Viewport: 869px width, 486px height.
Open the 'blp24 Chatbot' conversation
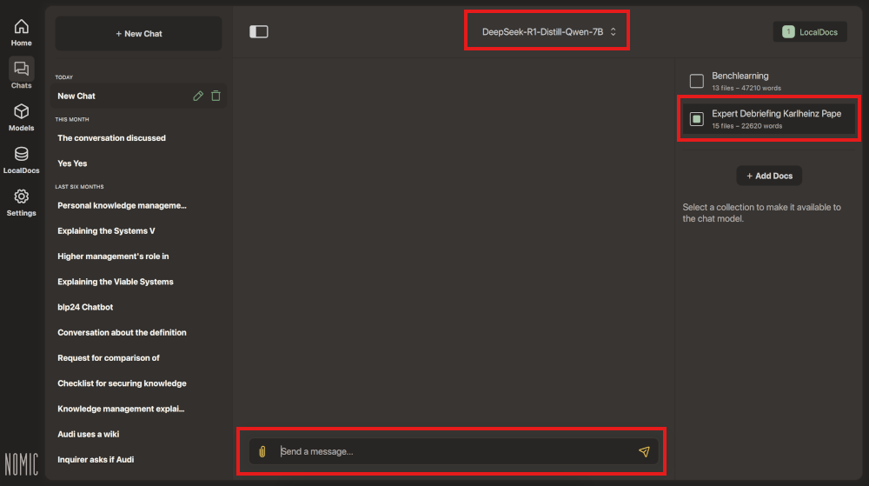pyautogui.click(x=85, y=307)
